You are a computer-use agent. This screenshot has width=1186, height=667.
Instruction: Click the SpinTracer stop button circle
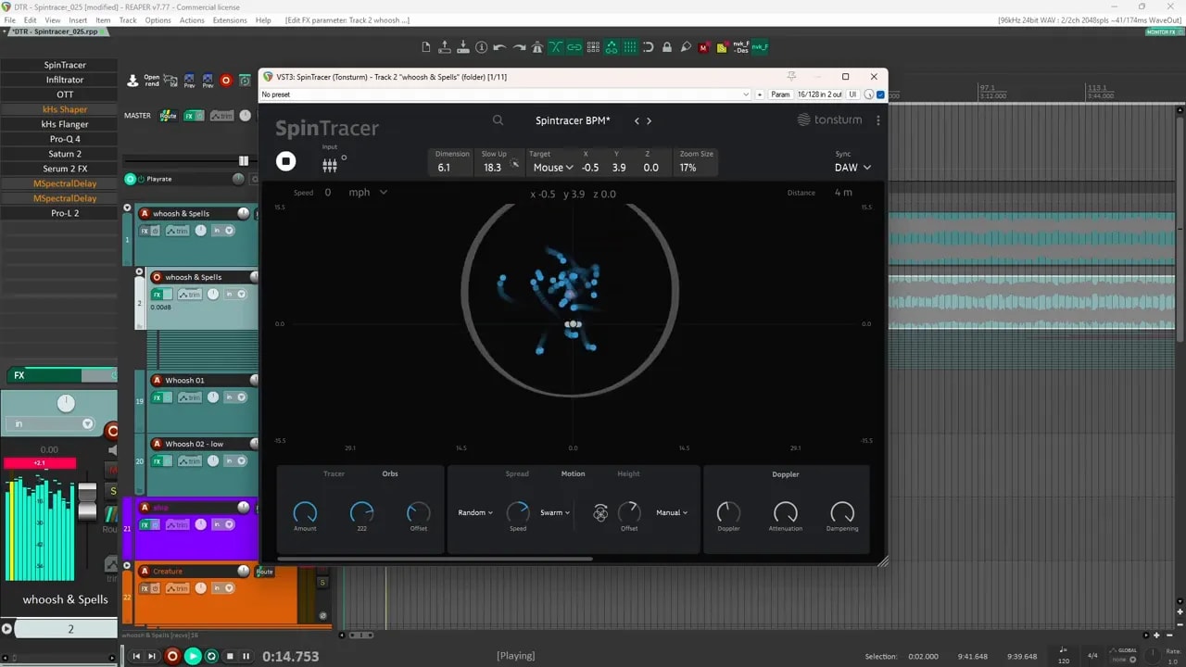point(286,161)
